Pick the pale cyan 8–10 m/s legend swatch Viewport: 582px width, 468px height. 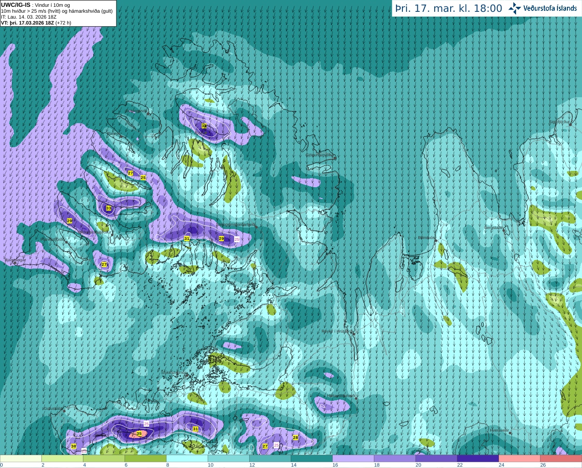coord(187,459)
